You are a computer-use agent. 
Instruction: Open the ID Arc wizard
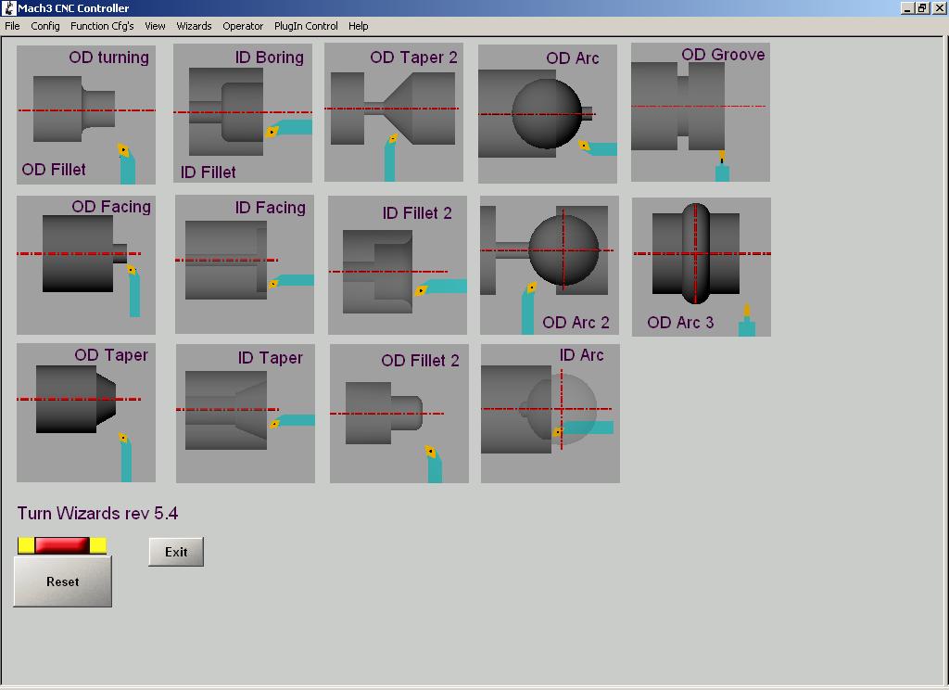(550, 414)
